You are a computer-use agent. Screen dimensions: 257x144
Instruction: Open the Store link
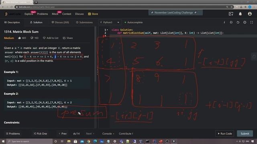pyautogui.click(x=93, y=14)
